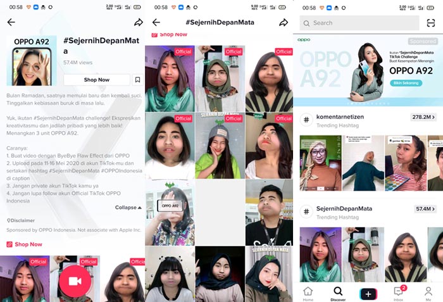The width and height of the screenshot is (443, 302).
Task: Open Official video of woman in white top, grid middle row
Action: coord(170,146)
